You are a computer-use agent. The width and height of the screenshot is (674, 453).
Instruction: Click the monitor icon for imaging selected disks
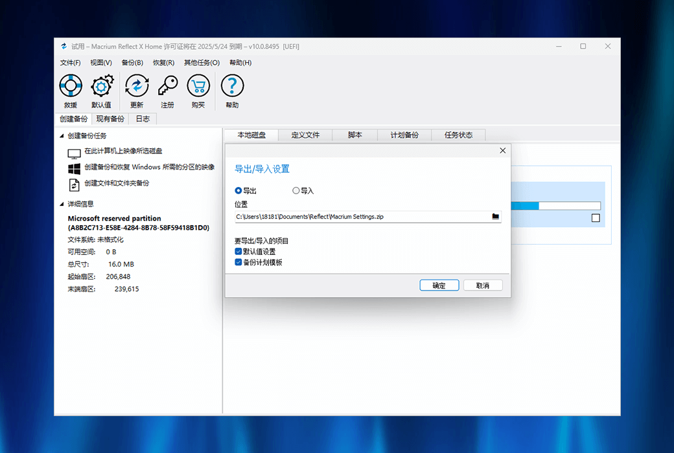74,153
